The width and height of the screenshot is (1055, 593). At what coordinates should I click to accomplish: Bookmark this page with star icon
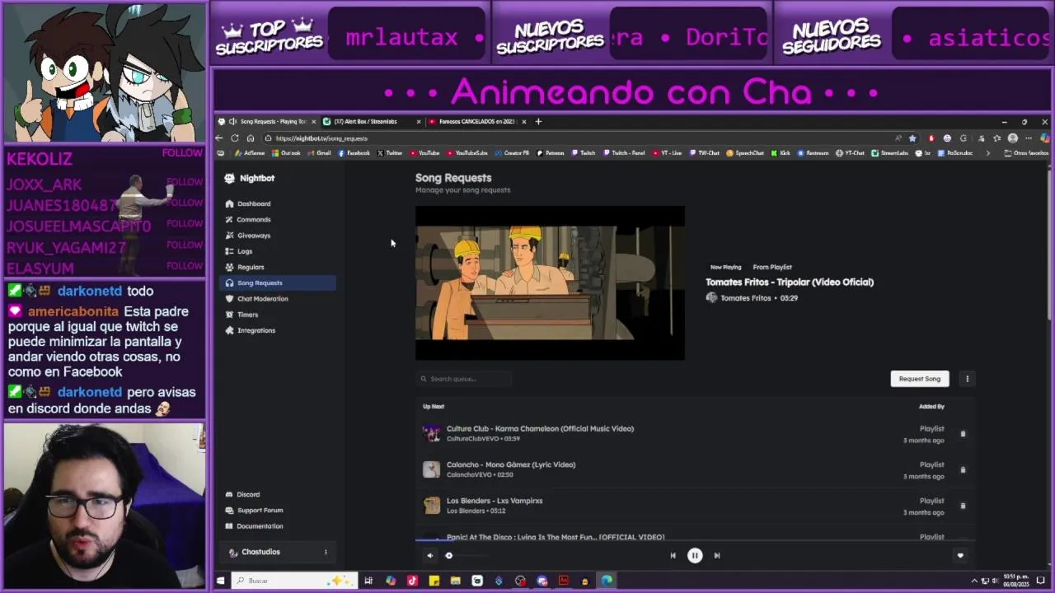[912, 138]
